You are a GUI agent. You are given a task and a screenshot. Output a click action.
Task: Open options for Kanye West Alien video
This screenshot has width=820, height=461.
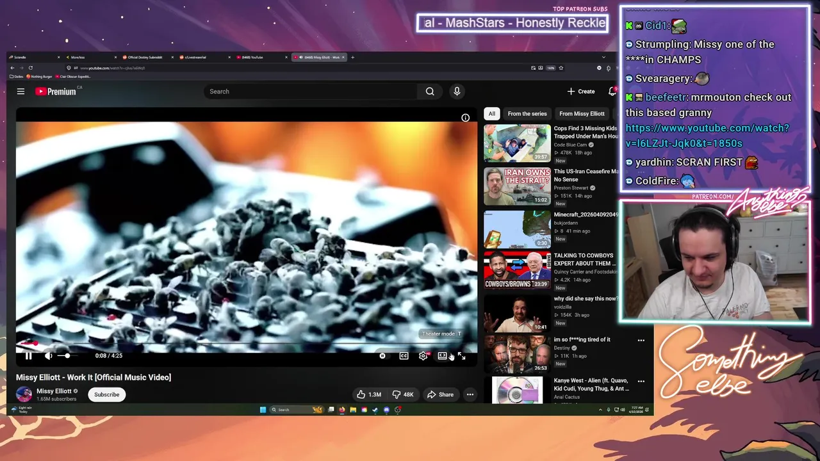tap(641, 381)
